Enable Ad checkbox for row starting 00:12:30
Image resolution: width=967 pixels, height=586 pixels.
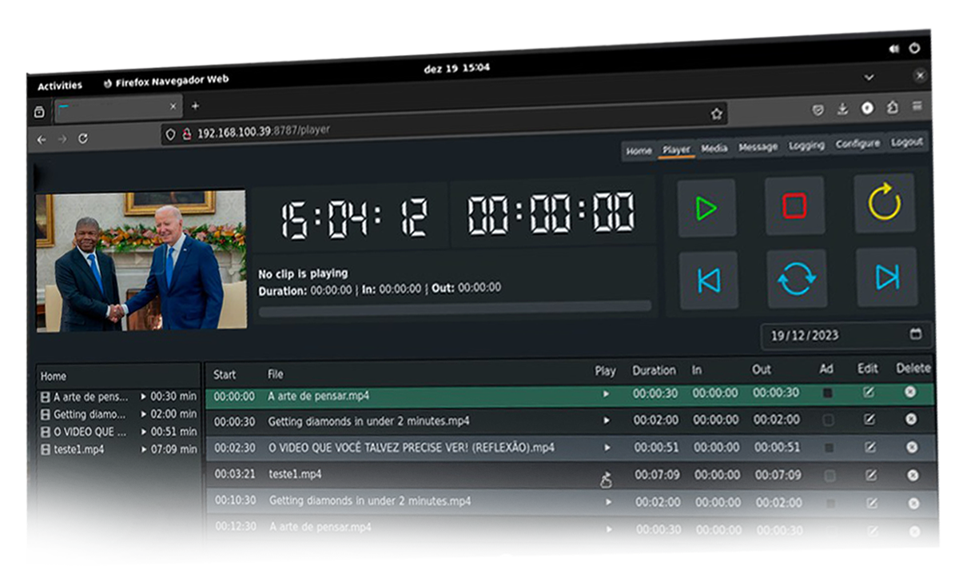pyautogui.click(x=831, y=531)
